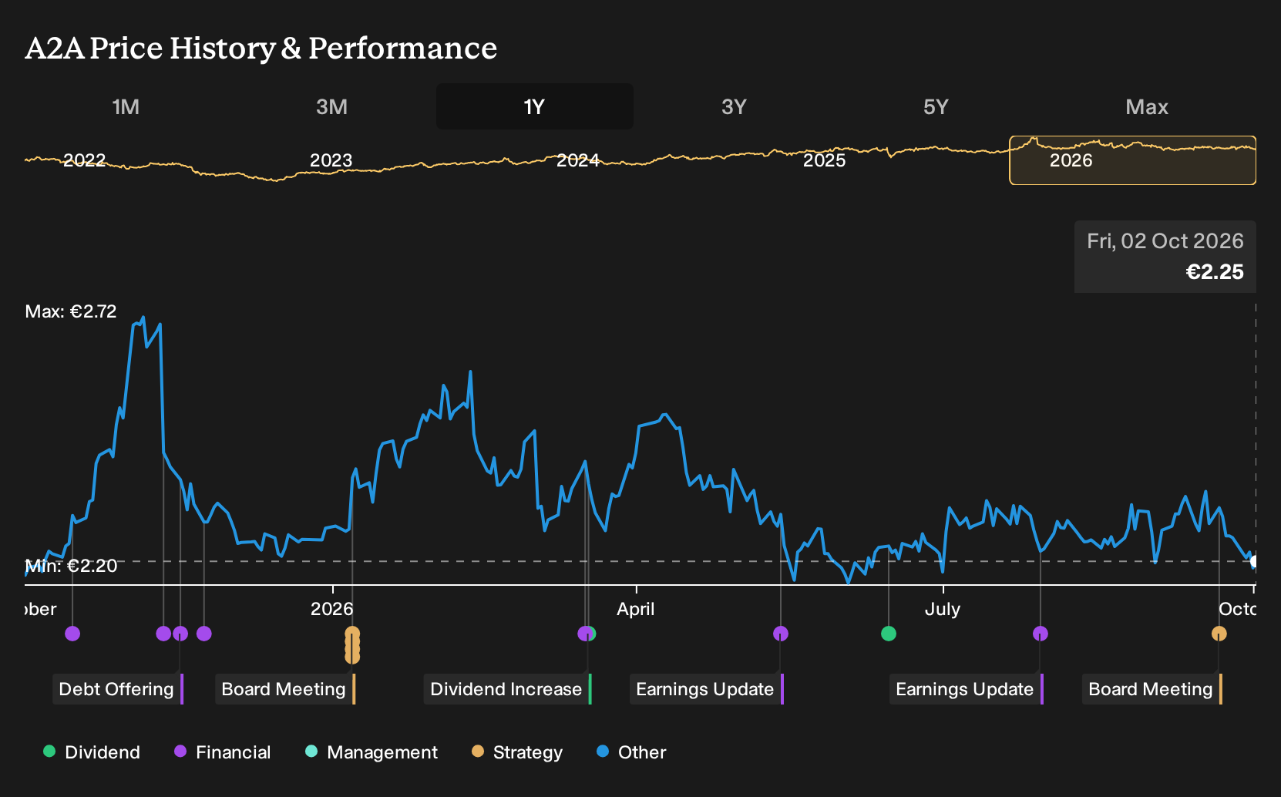
Task: Click the '2026' main chart axis label
Action: point(332,609)
